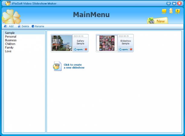Maximize window using middle title bar button
Image resolution: width=185 pixels, height=136 pixels.
click(x=174, y=3)
